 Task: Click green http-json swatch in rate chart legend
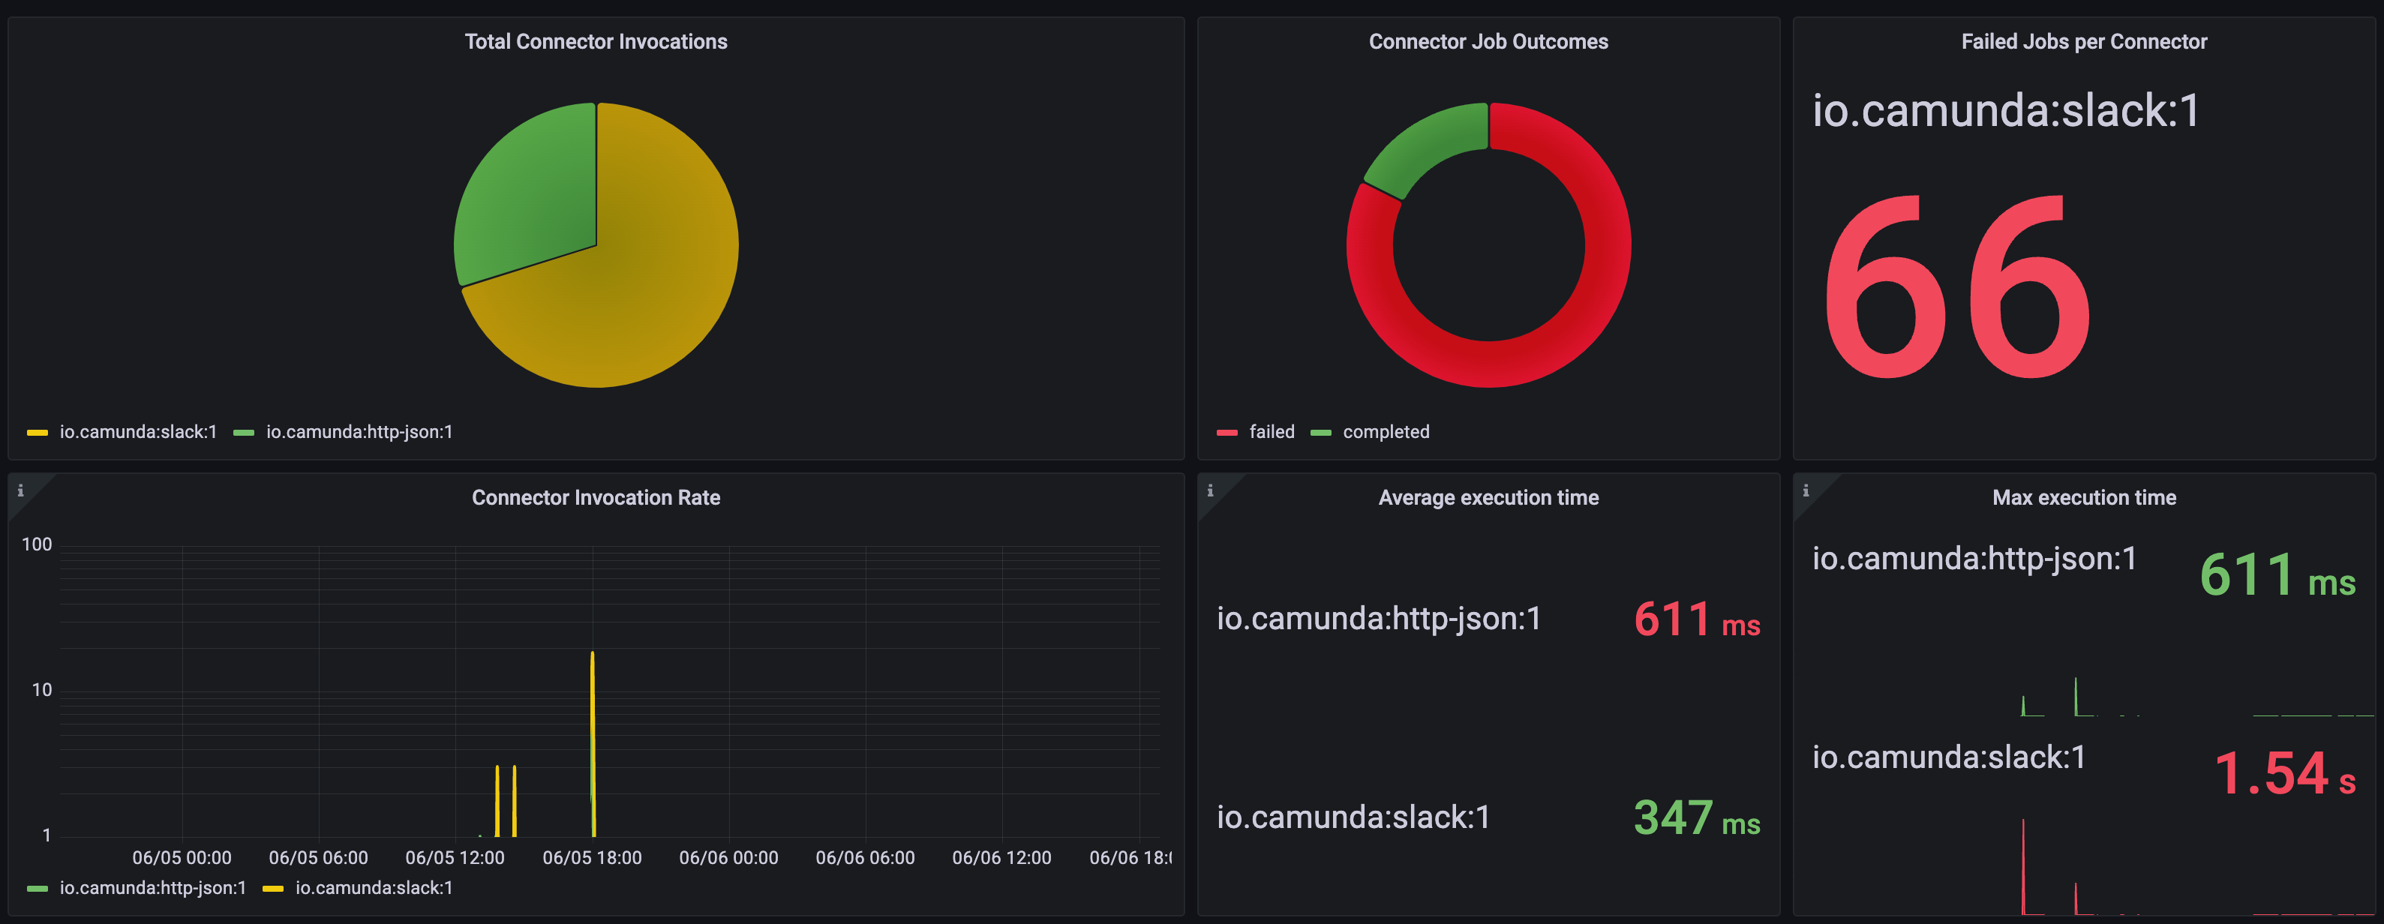(38, 889)
